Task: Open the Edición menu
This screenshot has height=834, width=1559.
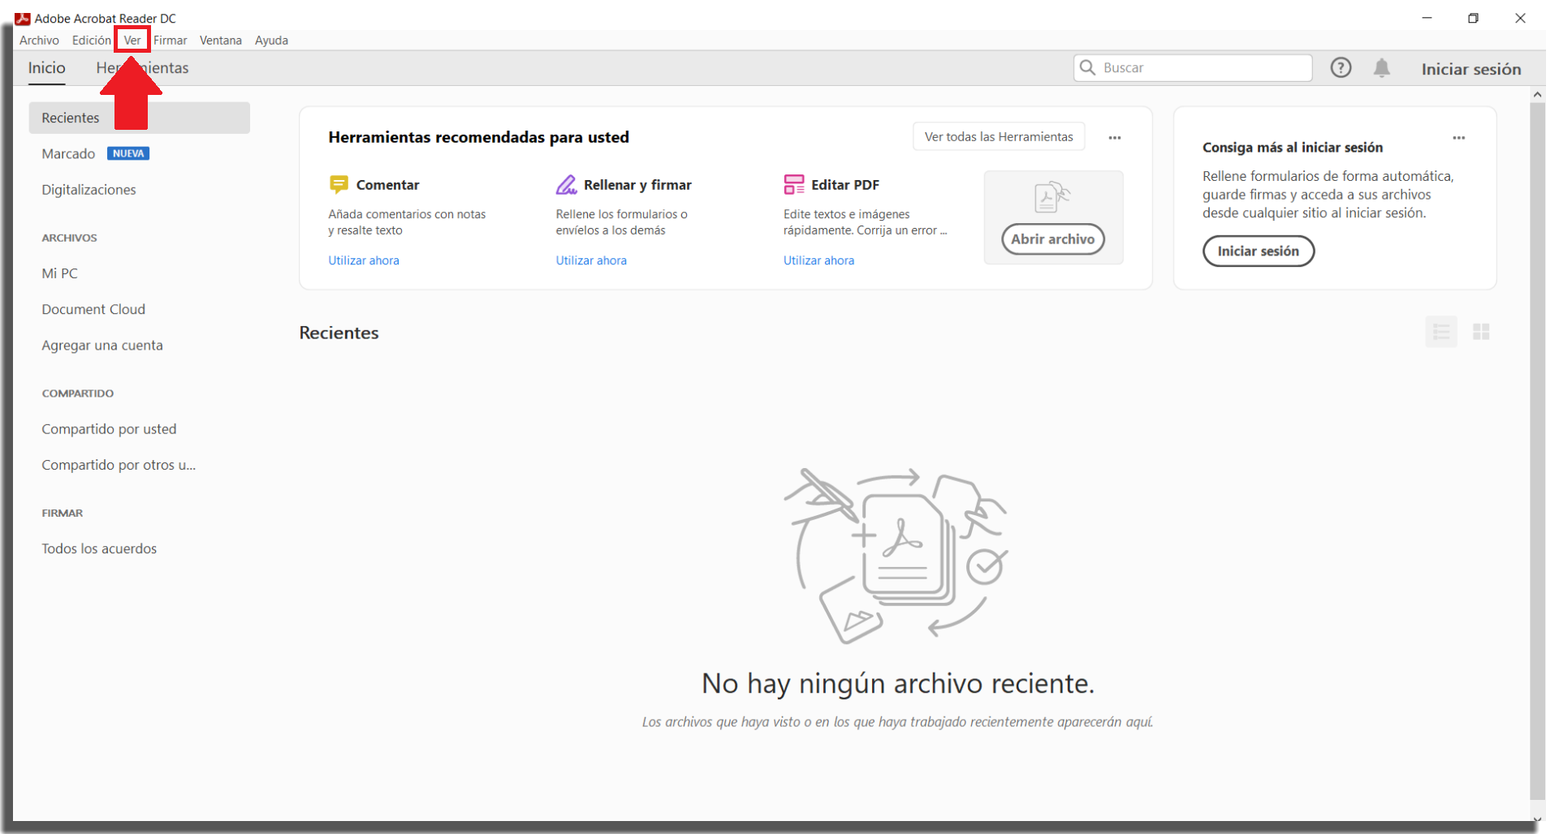Action: click(91, 40)
